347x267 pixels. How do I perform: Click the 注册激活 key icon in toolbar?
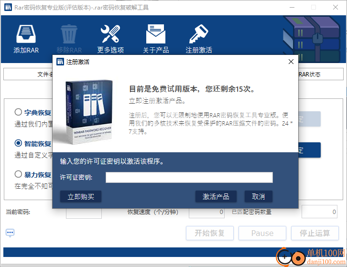[198, 34]
